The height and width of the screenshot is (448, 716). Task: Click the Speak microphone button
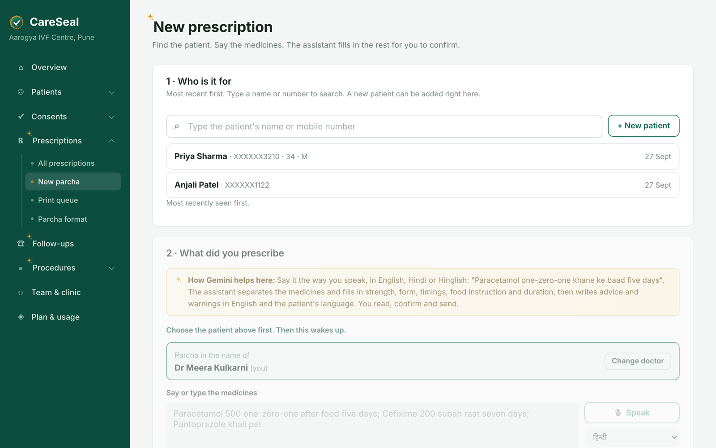[x=632, y=413]
